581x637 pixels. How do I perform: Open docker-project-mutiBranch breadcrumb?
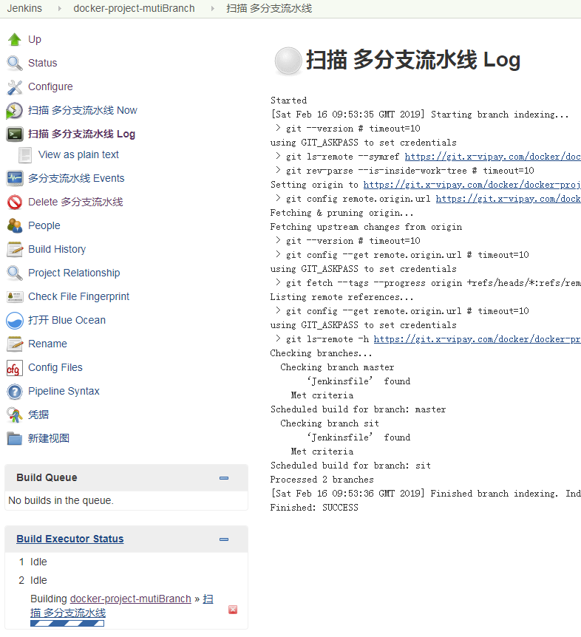pos(134,8)
